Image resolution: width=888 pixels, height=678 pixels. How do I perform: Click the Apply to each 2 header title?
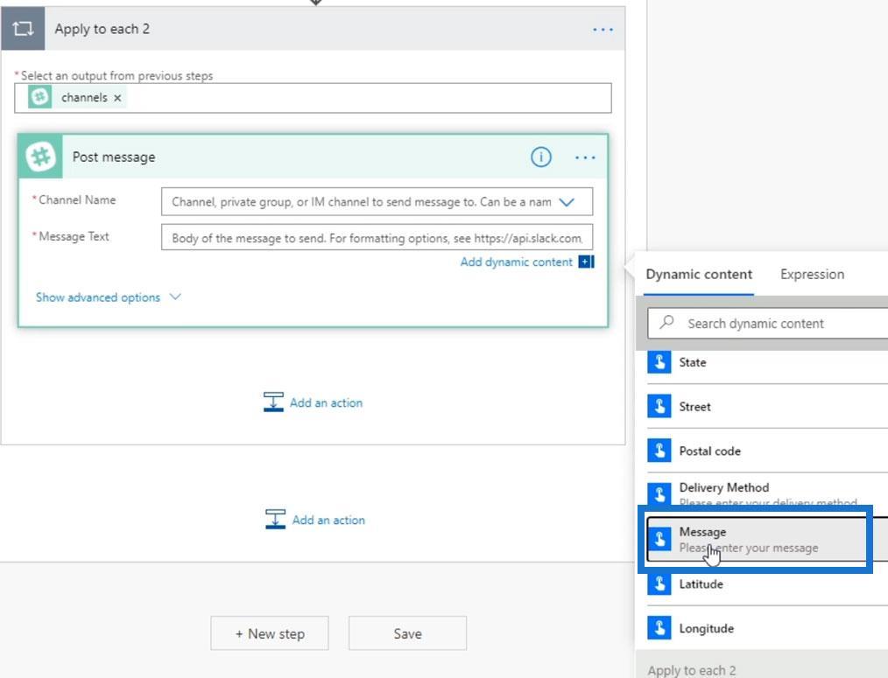(x=102, y=29)
